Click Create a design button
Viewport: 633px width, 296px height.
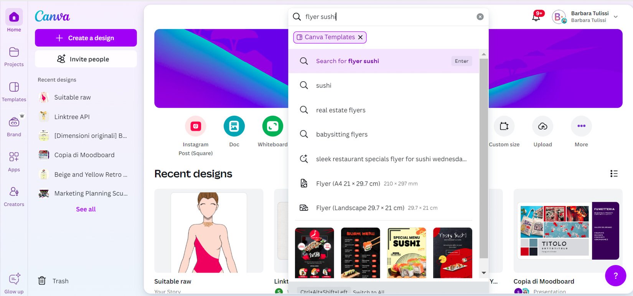[x=86, y=38]
